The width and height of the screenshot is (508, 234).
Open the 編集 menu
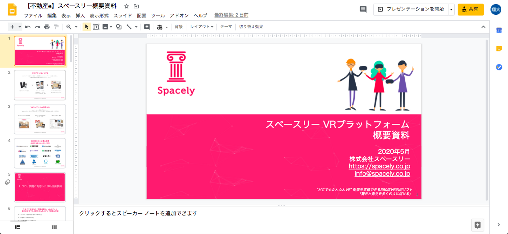click(52, 15)
